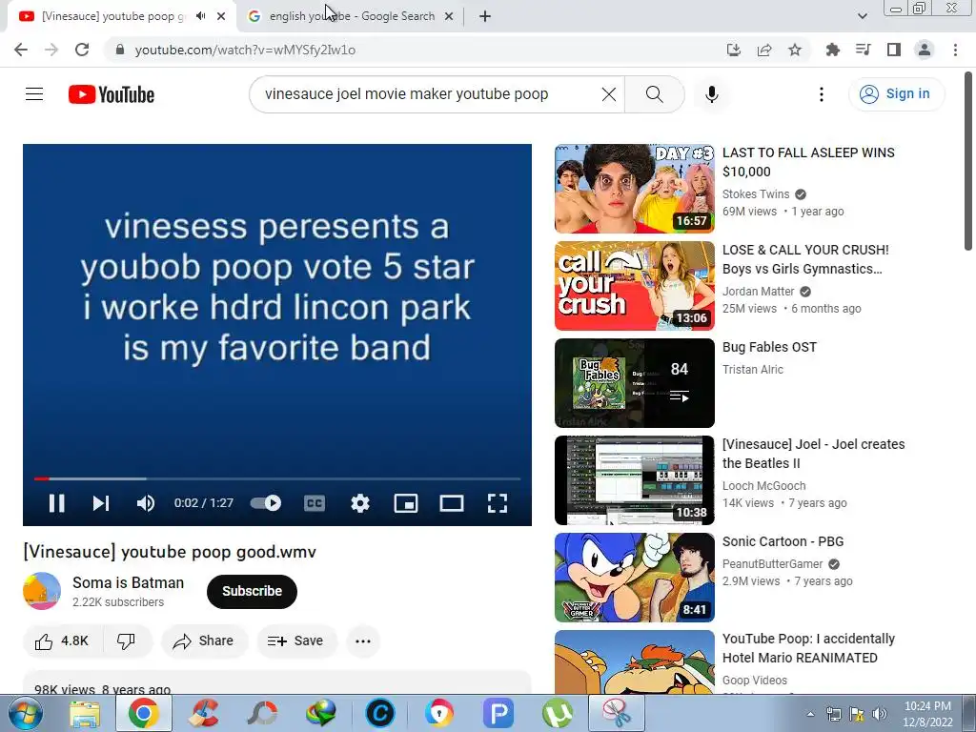
Task: Open Soma is Batman channel avatar
Action: pyautogui.click(x=42, y=591)
